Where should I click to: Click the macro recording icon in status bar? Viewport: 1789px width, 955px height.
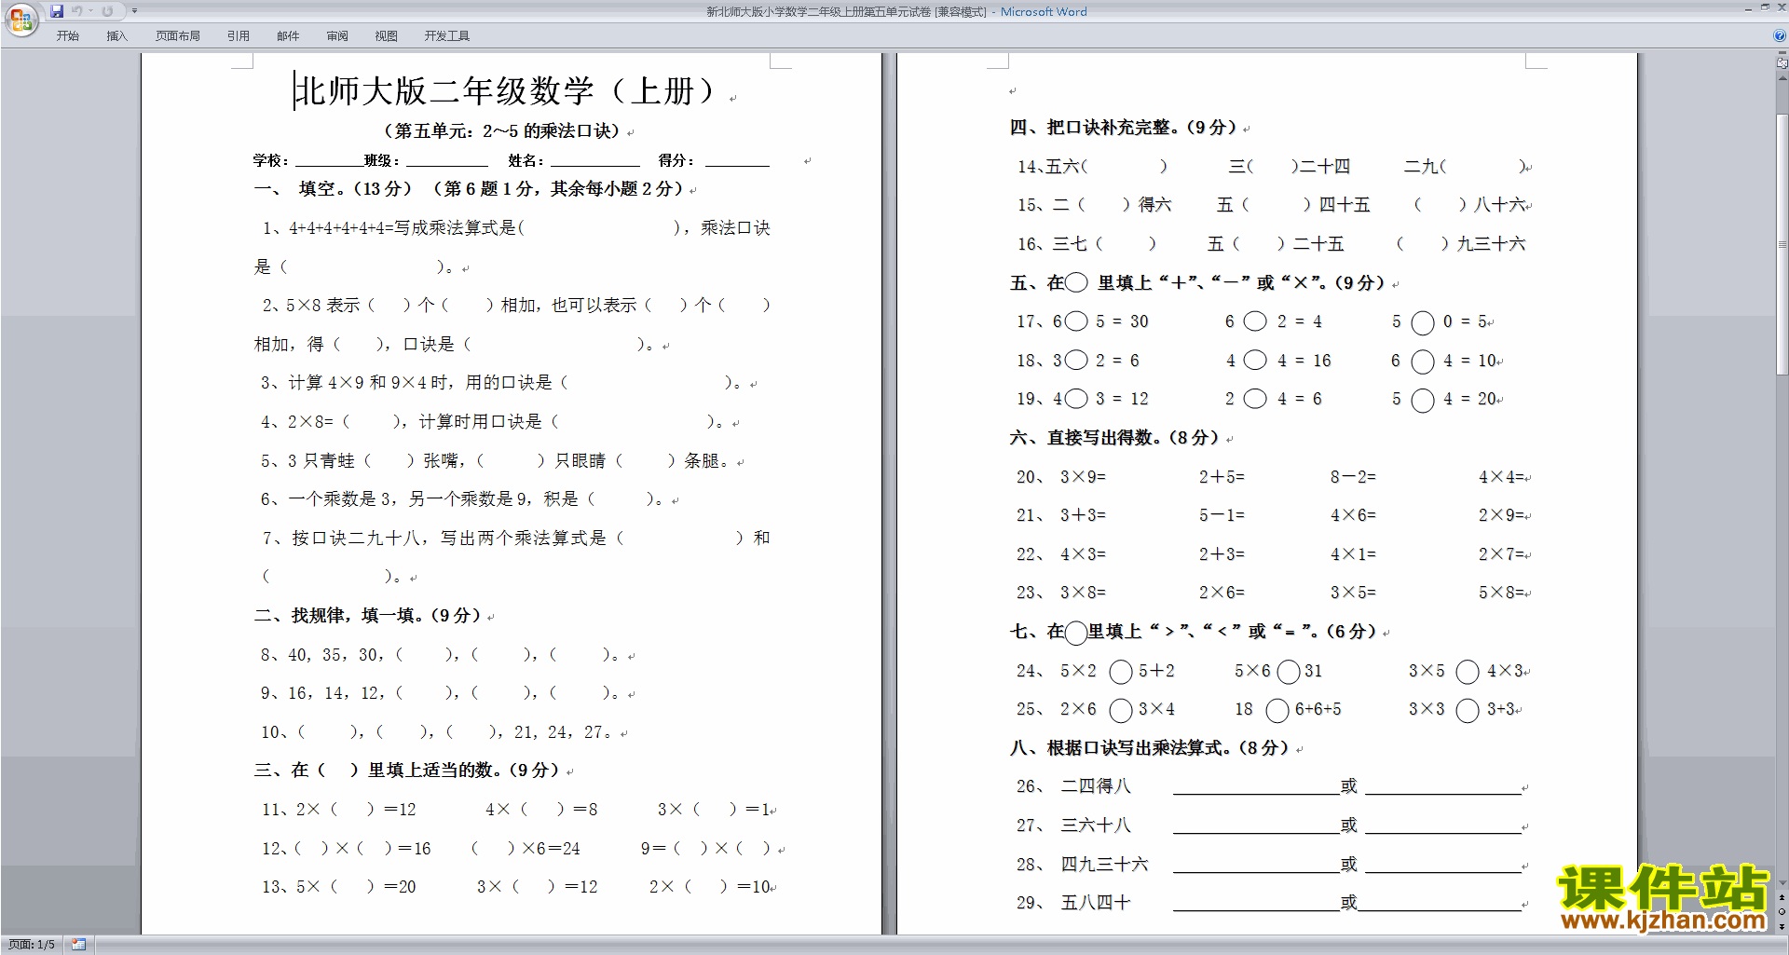pyautogui.click(x=78, y=945)
